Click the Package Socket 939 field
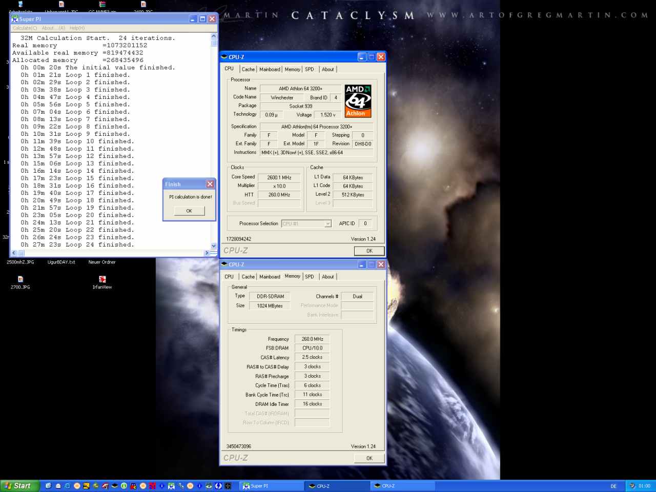Viewport: 656px width, 492px height. (x=300, y=106)
